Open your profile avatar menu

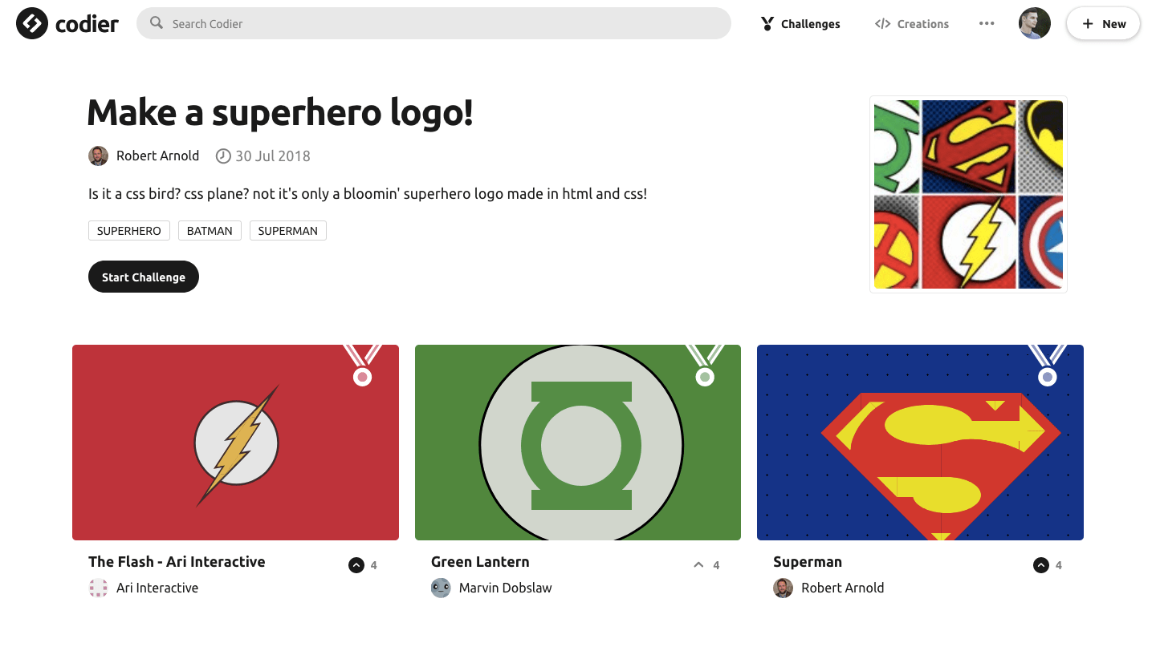[x=1034, y=23]
